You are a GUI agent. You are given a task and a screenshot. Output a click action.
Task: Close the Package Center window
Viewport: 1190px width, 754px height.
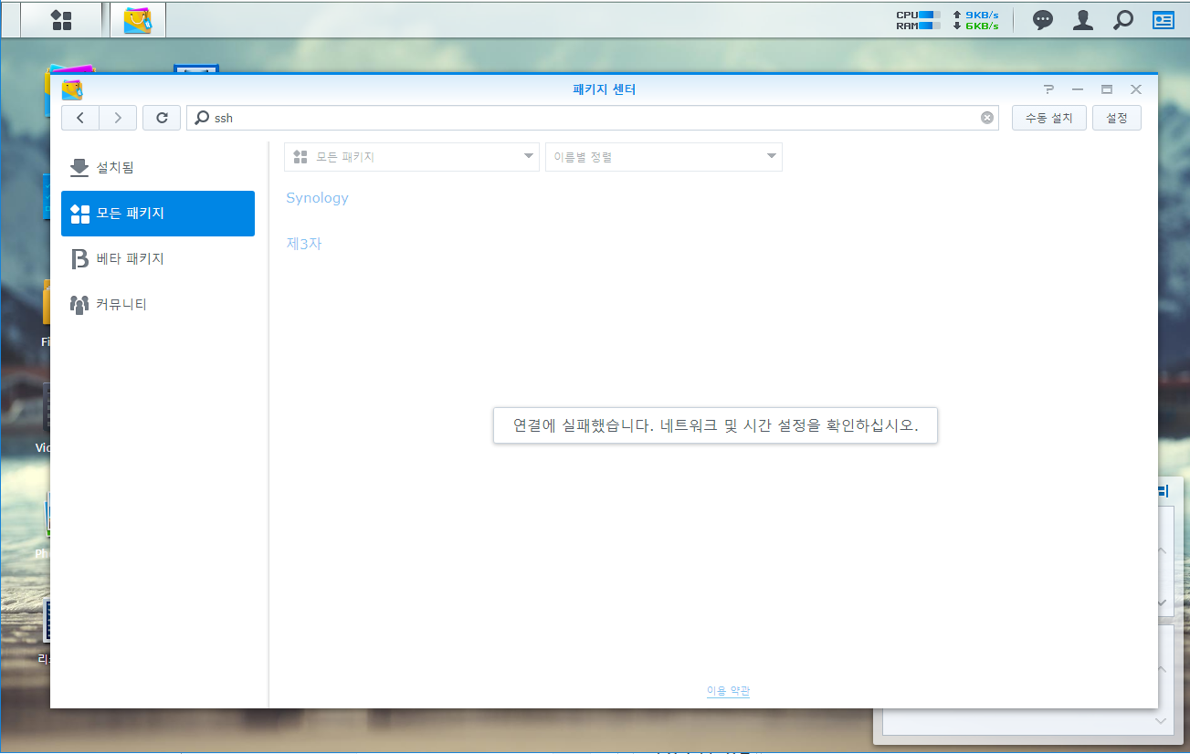pyautogui.click(x=1136, y=89)
